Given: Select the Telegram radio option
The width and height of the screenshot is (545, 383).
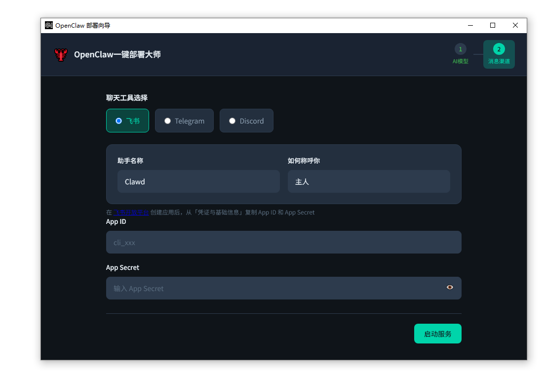Looking at the screenshot, I should (184, 121).
